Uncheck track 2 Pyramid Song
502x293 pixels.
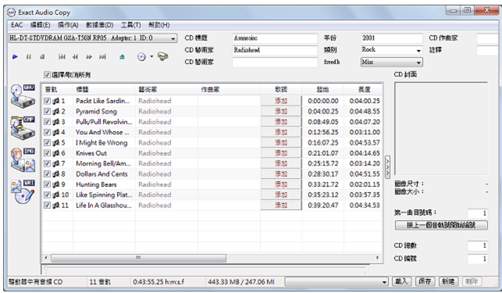pyautogui.click(x=47, y=112)
